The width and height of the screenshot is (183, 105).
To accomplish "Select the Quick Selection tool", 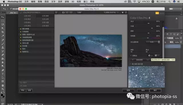I will 3,28.
